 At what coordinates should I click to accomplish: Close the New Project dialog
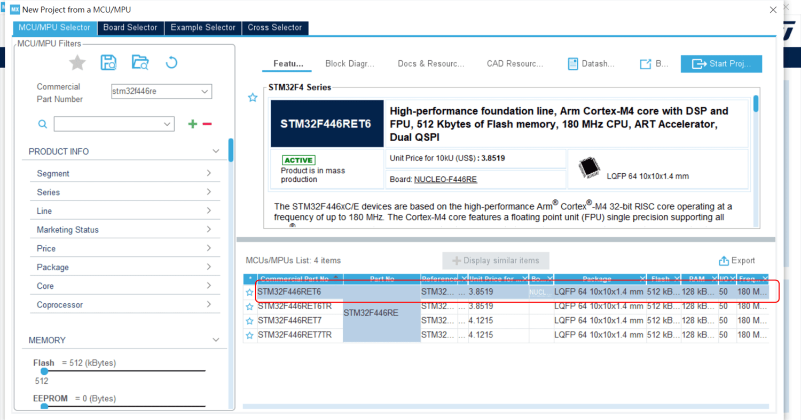773,10
